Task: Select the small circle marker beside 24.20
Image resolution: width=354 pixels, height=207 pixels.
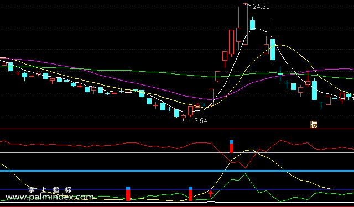Action: [247, 4]
